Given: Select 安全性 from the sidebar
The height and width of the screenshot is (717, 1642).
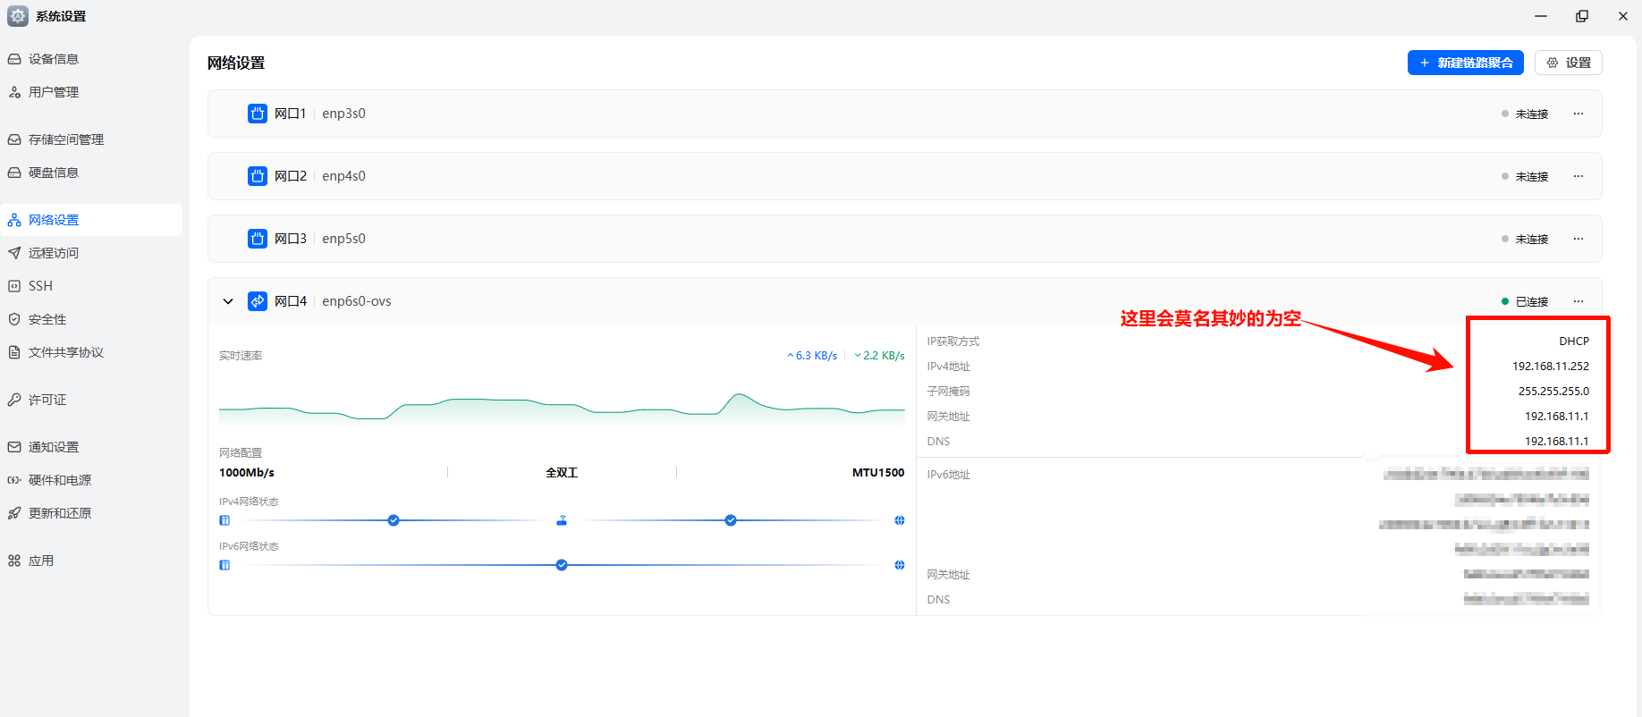Looking at the screenshot, I should pos(47,319).
